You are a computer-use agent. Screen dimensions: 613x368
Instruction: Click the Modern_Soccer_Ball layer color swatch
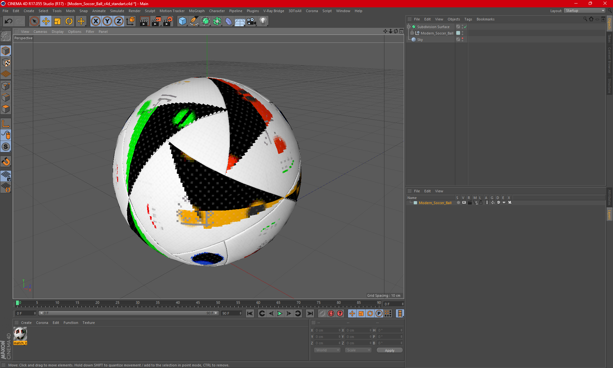[x=415, y=203]
